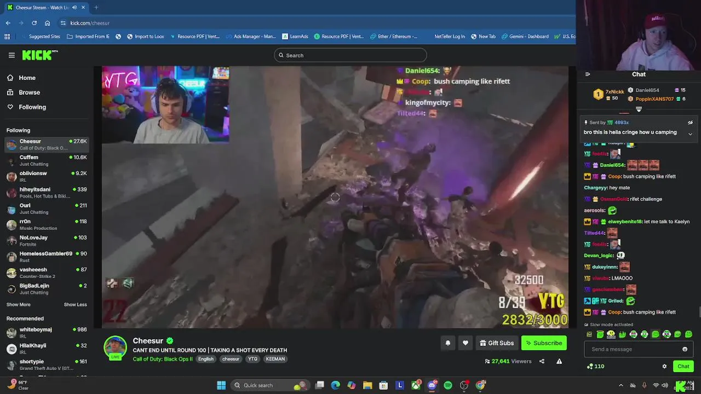The height and width of the screenshot is (394, 701).
Task: Open the NoLoveJay channel
Action: point(47,241)
